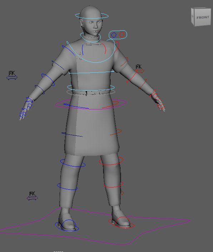This screenshot has width=213, height=252.
Task: Select the magenta root control on floor
Action: [x=95, y=226]
